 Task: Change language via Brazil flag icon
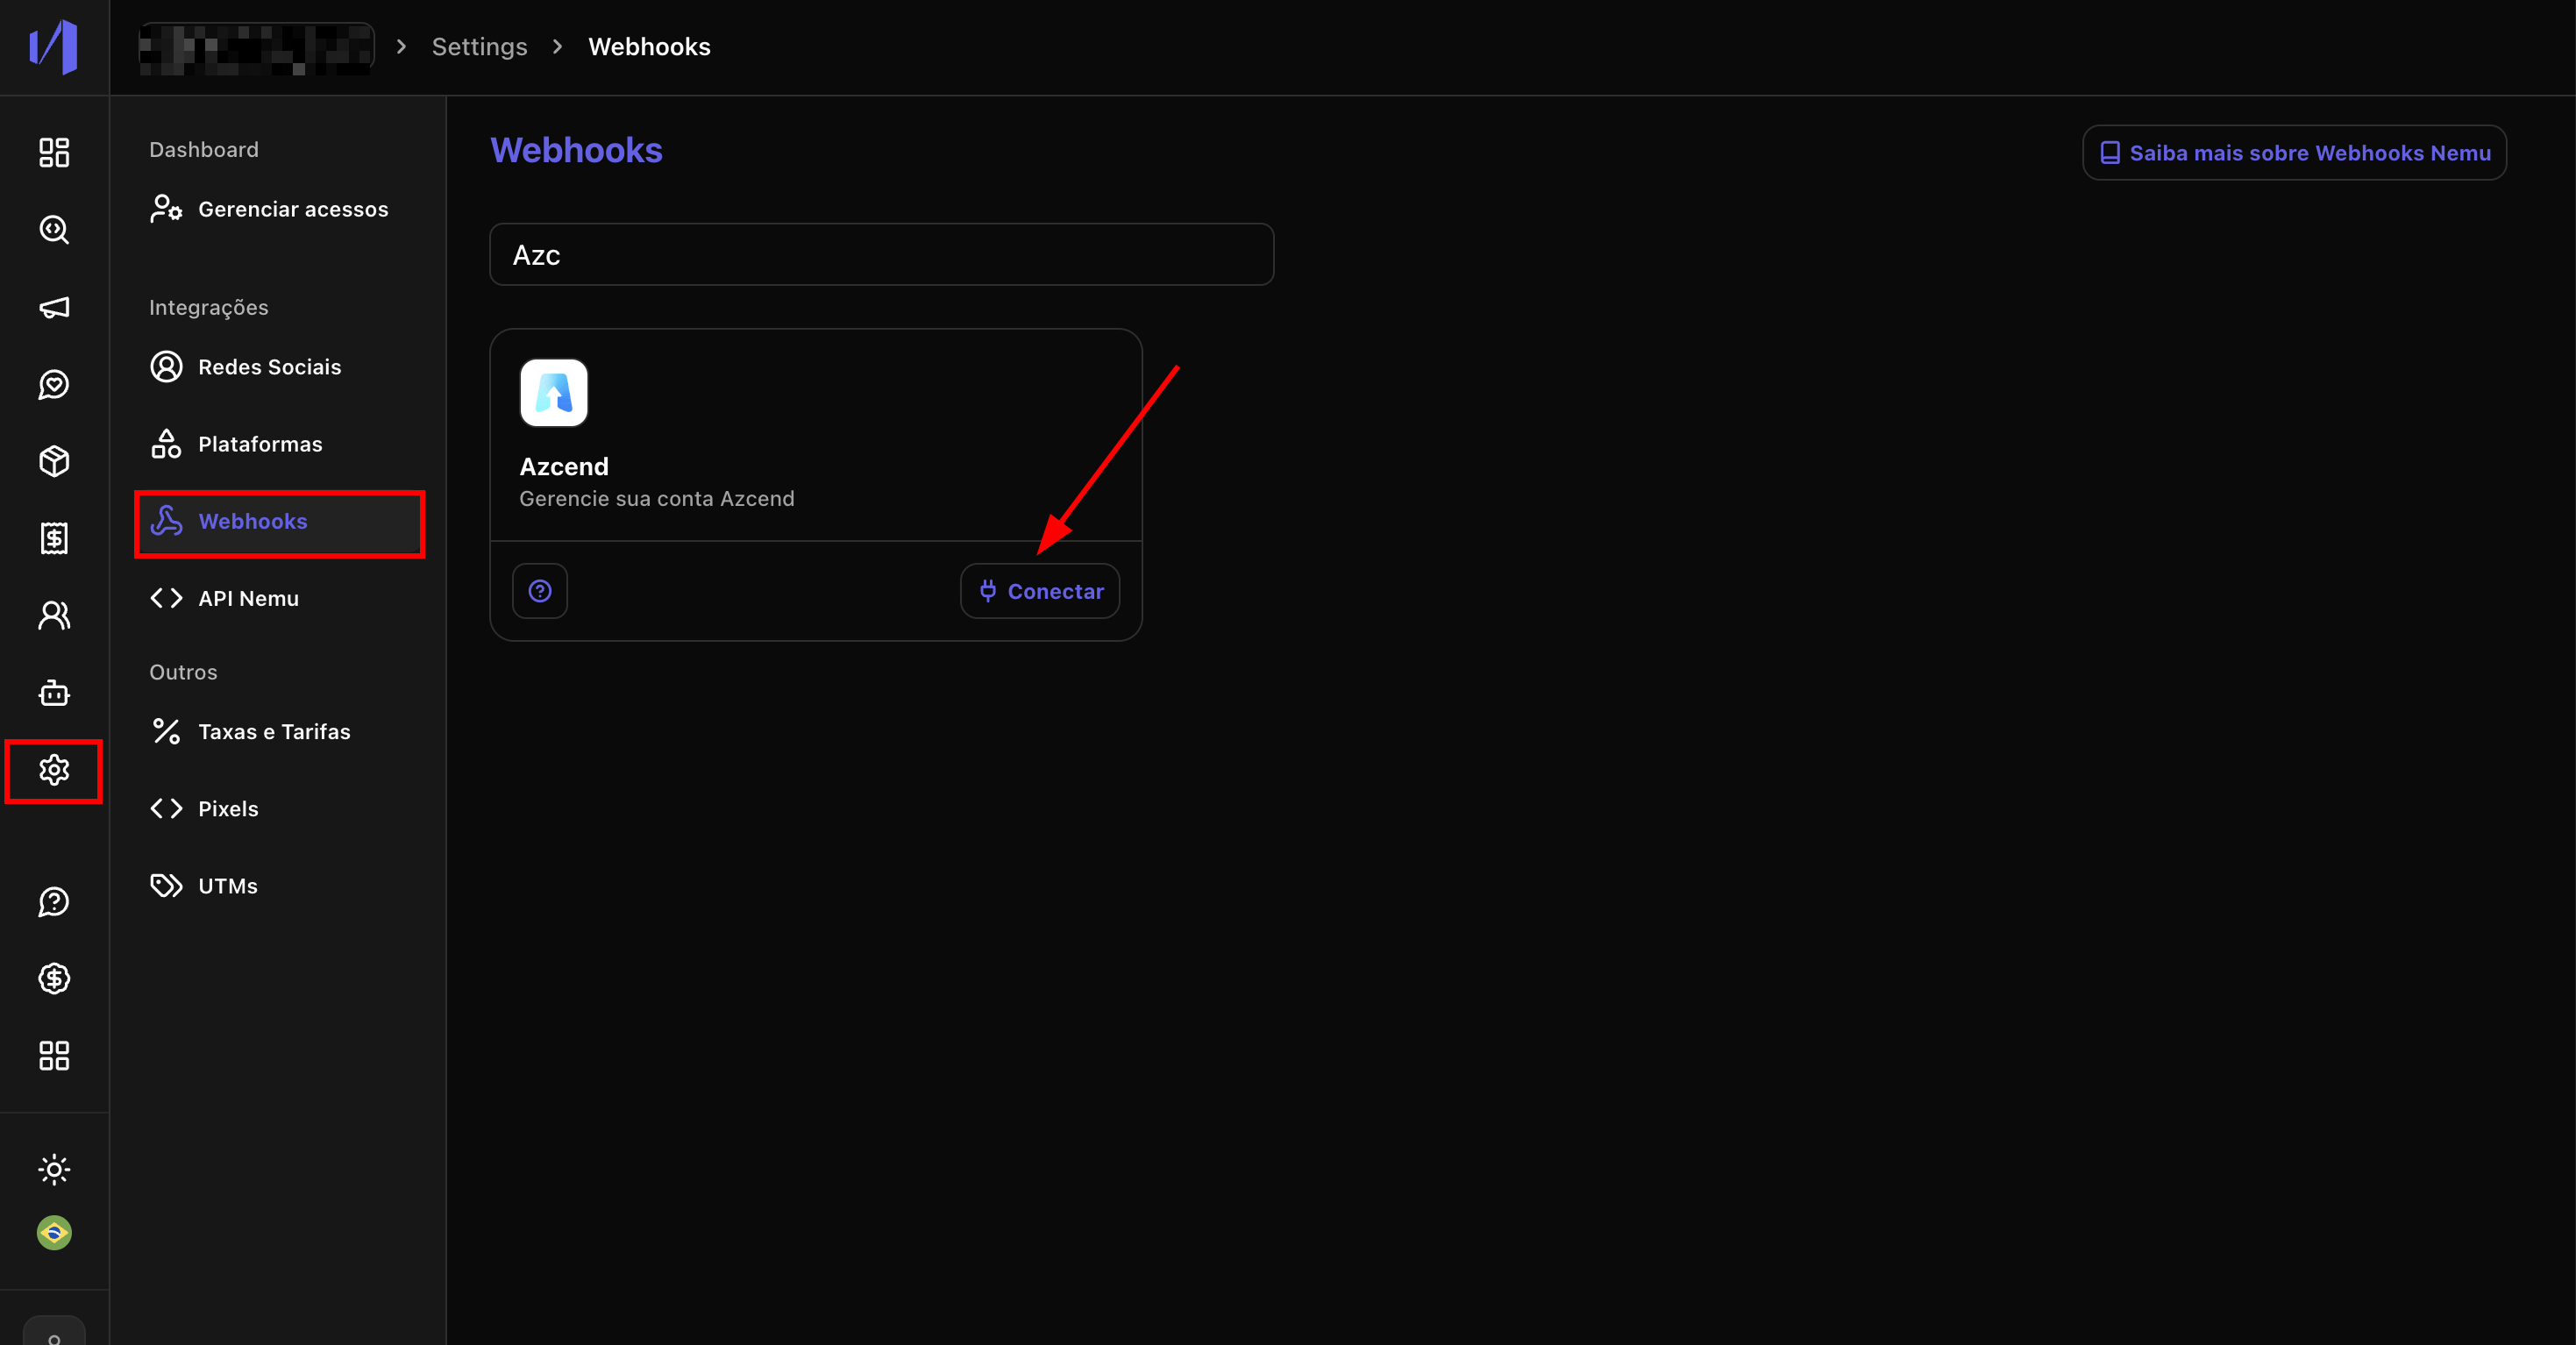point(54,1232)
